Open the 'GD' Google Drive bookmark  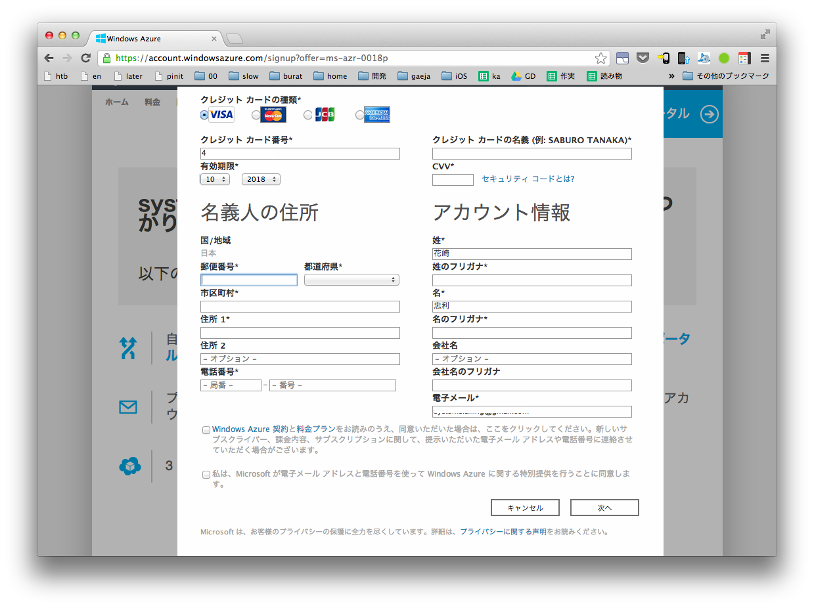click(x=524, y=76)
